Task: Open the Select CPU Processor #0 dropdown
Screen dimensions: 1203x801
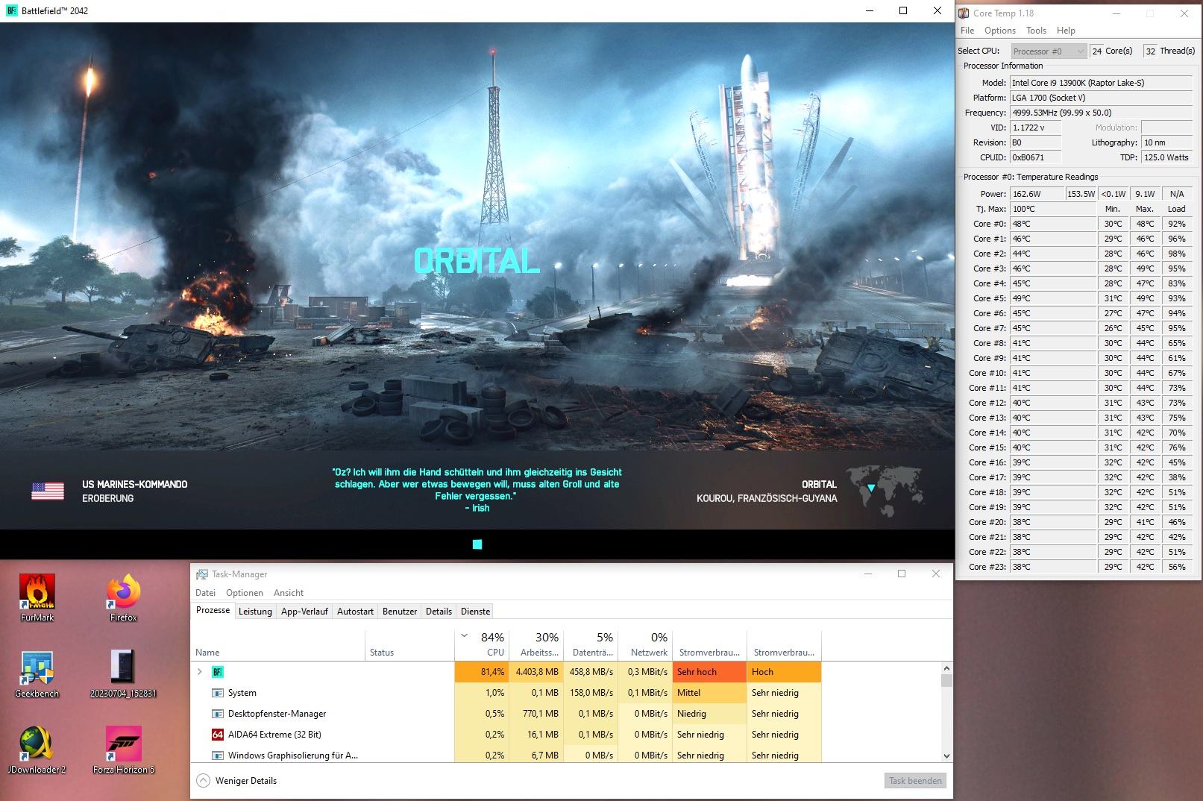Action: pos(1049,51)
